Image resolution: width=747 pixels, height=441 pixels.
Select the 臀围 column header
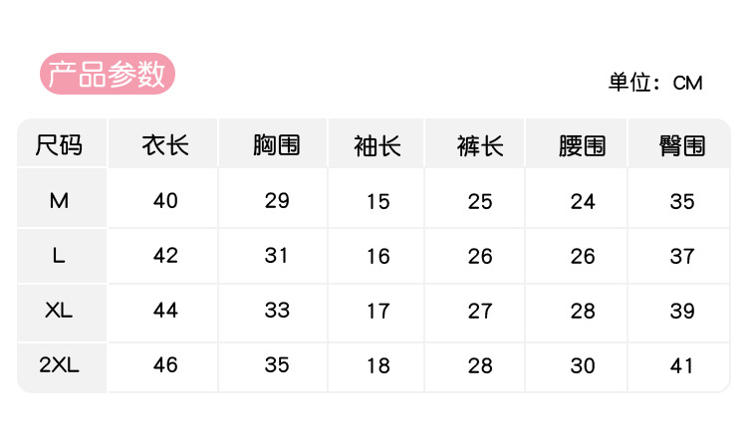[682, 145]
